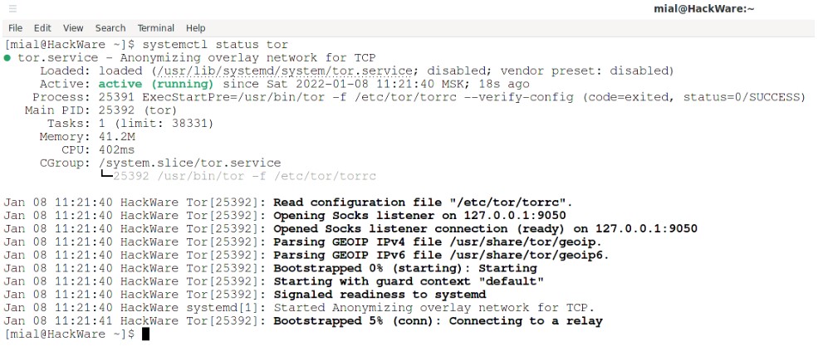This screenshot has height=361, width=823.
Task: Open the Edit menu
Action: pyautogui.click(x=42, y=28)
